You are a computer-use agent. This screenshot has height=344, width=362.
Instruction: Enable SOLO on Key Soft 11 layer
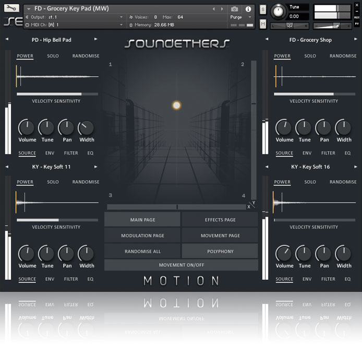[x=53, y=182]
